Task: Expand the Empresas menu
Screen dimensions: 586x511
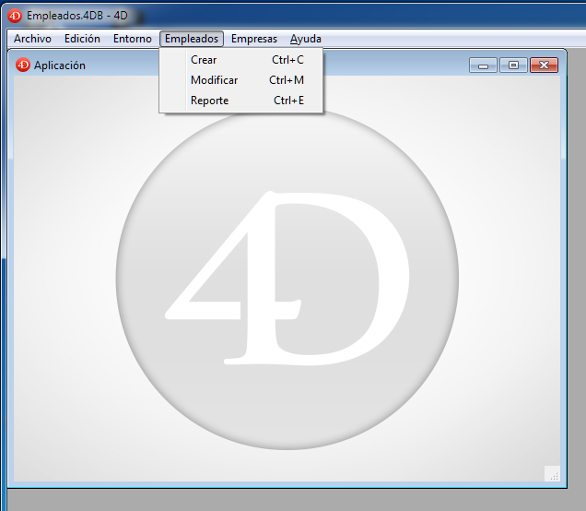Action: point(254,39)
